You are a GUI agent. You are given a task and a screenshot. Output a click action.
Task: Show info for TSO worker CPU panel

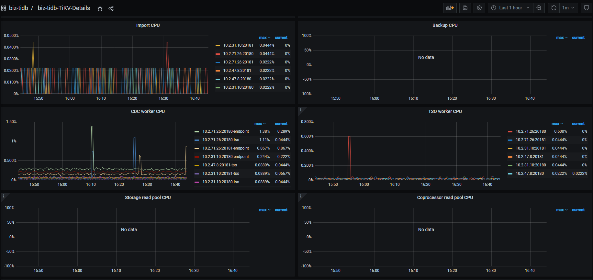(x=301, y=110)
